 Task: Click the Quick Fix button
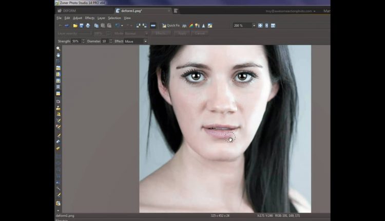(171, 26)
